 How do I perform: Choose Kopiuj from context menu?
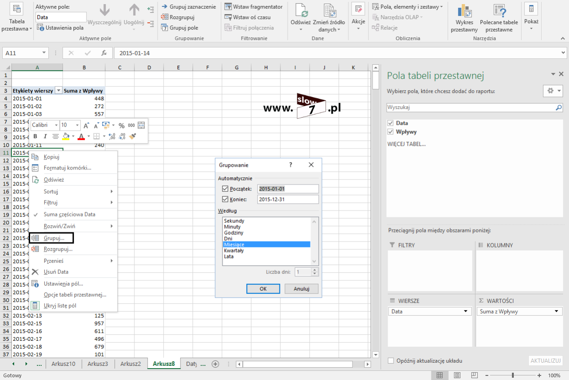(73, 157)
